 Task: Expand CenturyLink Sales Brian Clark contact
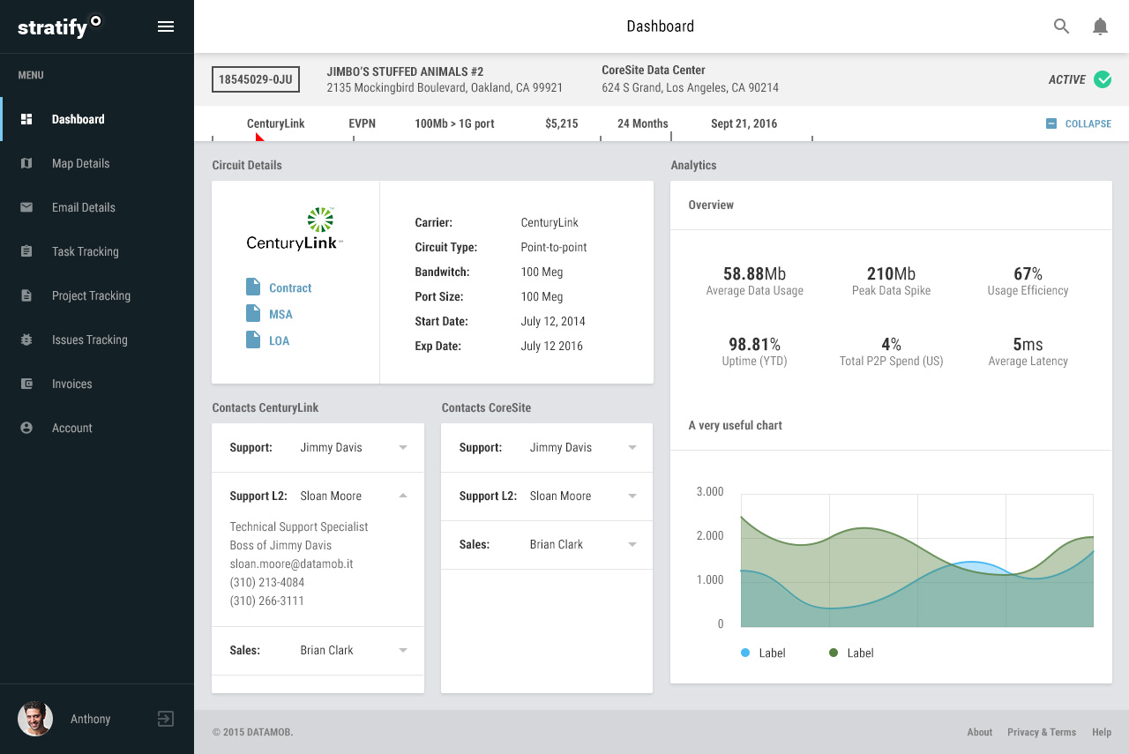point(403,651)
